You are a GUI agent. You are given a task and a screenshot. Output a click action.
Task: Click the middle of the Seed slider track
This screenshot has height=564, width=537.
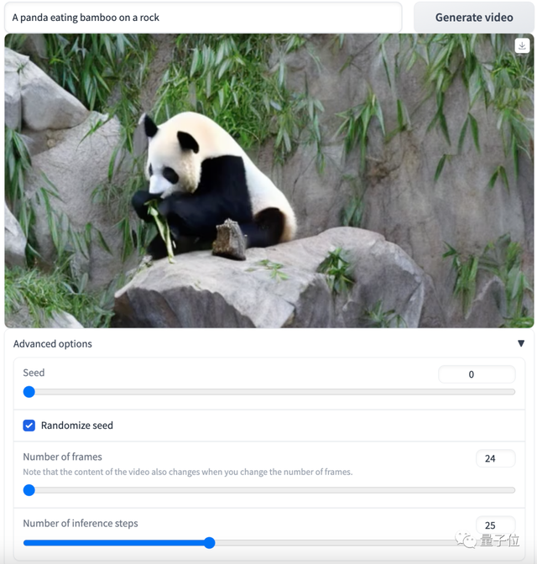pos(270,392)
